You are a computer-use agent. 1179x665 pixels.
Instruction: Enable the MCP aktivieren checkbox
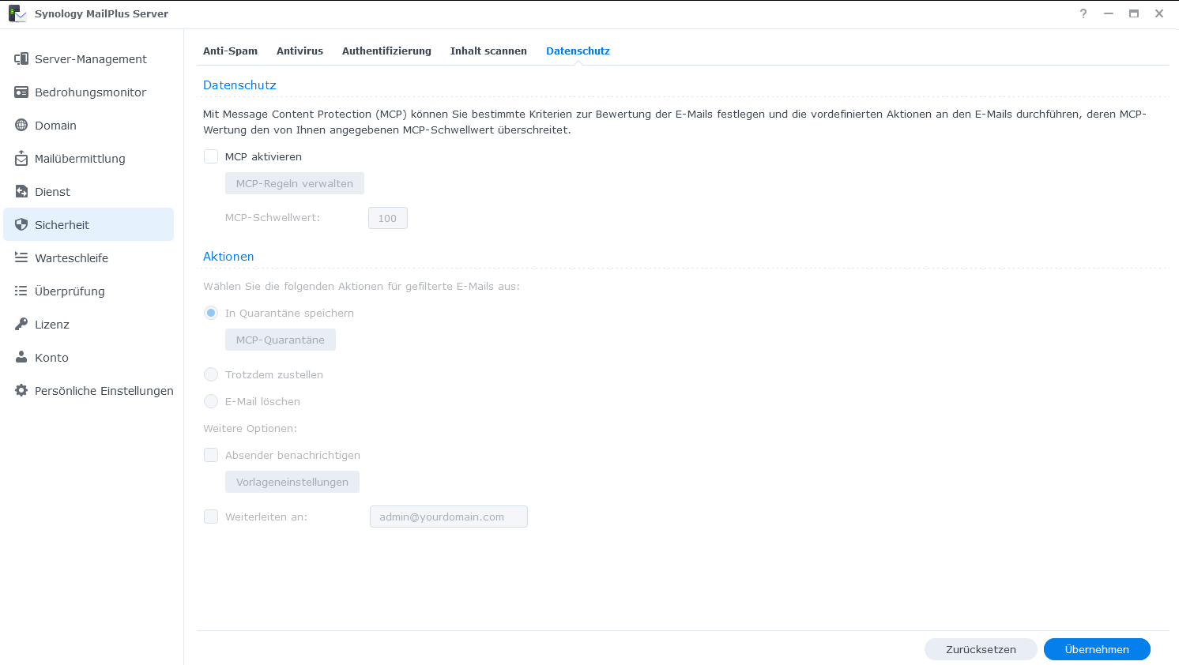(x=211, y=156)
